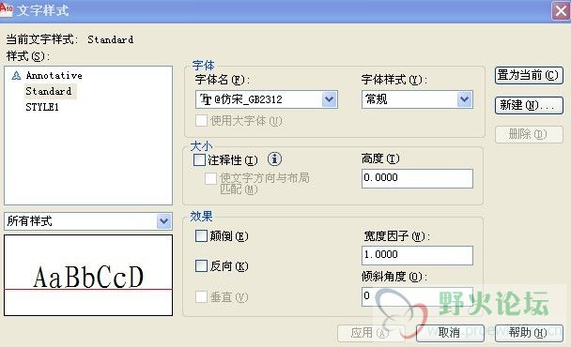
Task: Toggle the 使用大字体 checkbox
Action: point(201,120)
